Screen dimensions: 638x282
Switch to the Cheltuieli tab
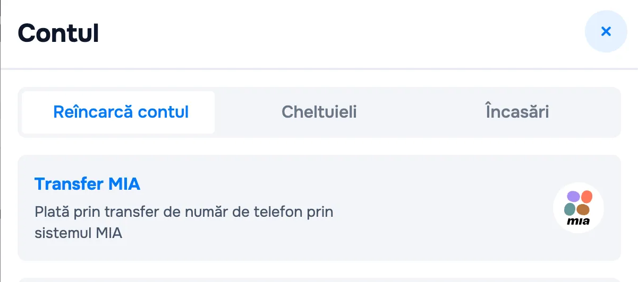click(x=319, y=112)
